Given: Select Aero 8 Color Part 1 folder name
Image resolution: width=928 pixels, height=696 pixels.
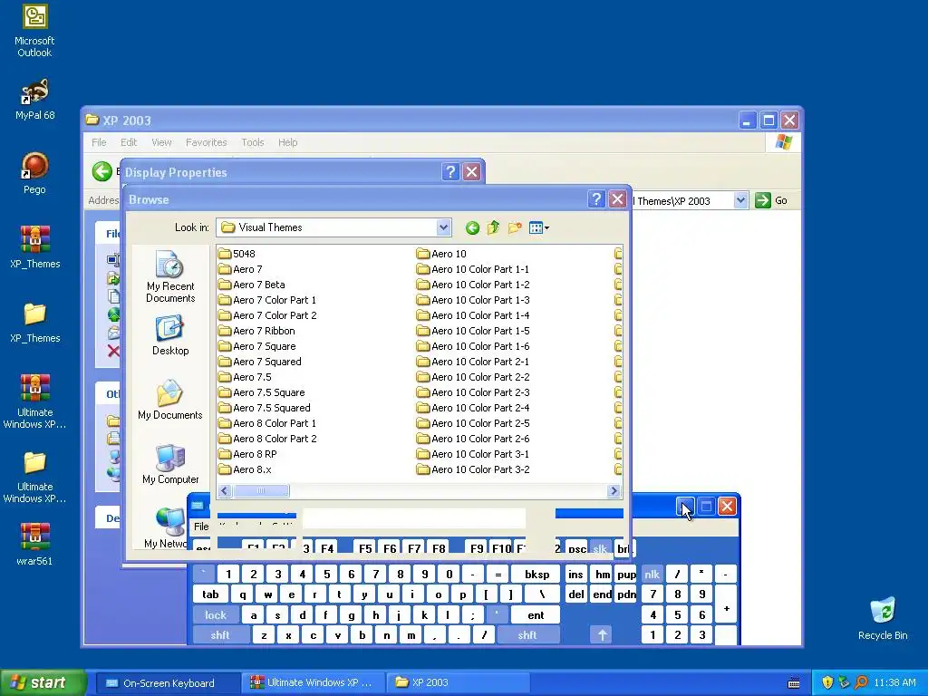Looking at the screenshot, I should 275,423.
